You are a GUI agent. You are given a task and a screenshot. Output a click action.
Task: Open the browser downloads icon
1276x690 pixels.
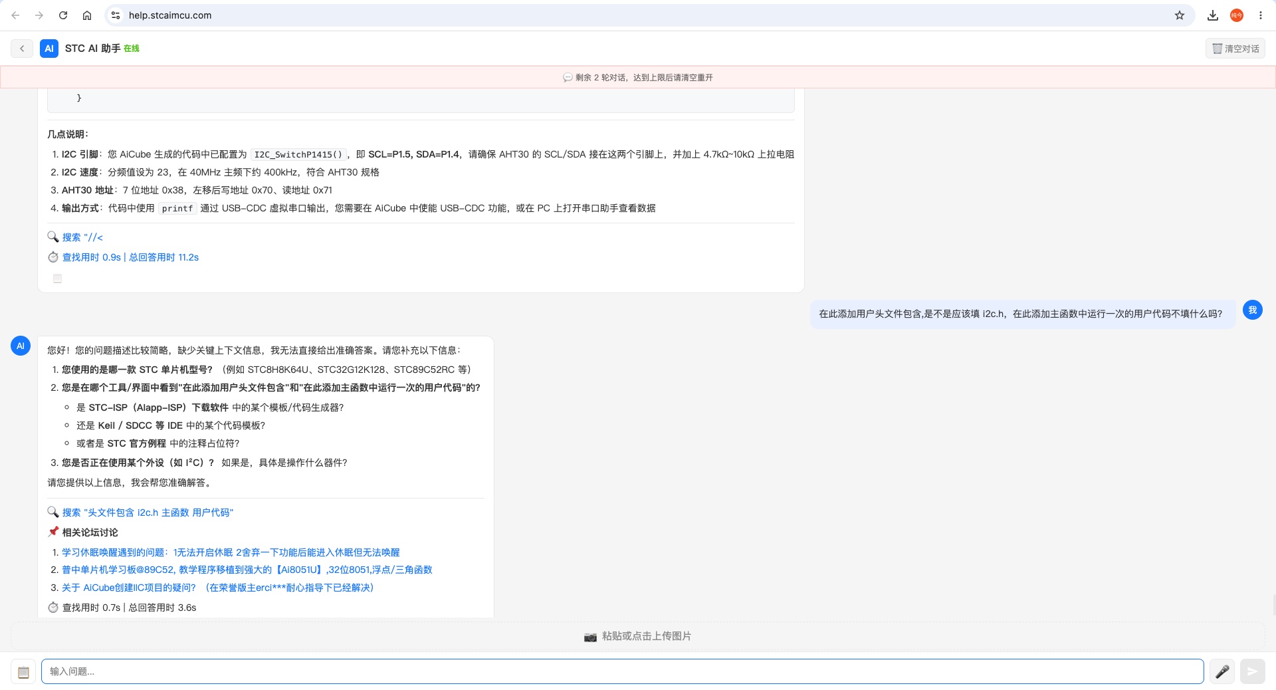click(x=1213, y=15)
